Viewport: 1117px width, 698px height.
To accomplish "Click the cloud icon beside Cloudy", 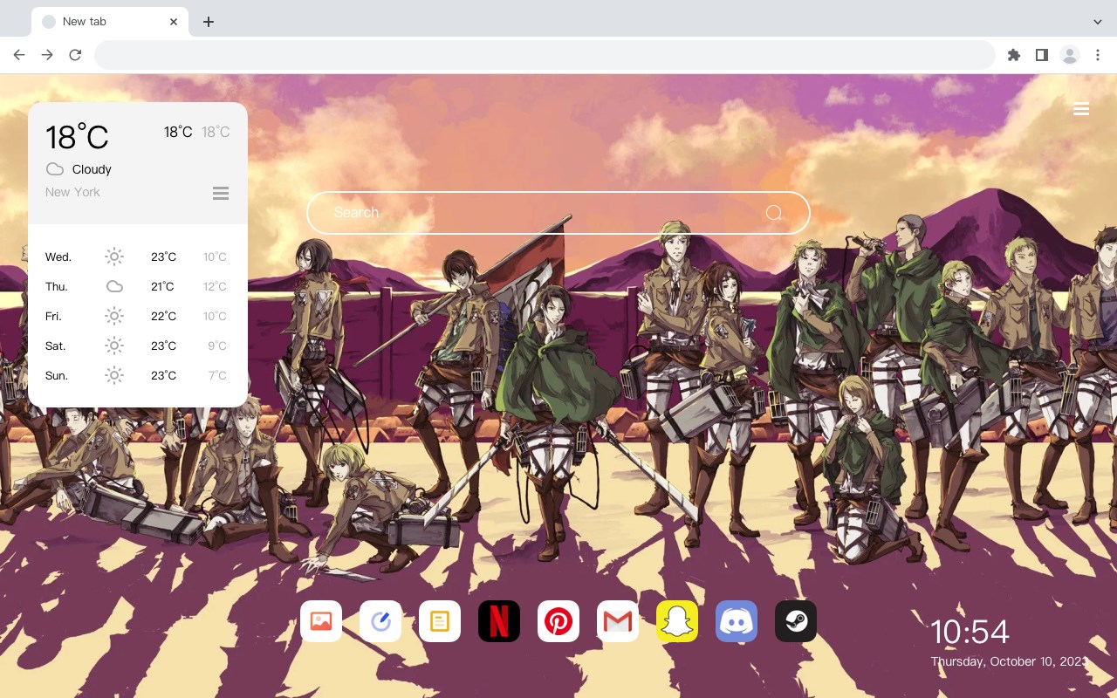I will click(55, 169).
